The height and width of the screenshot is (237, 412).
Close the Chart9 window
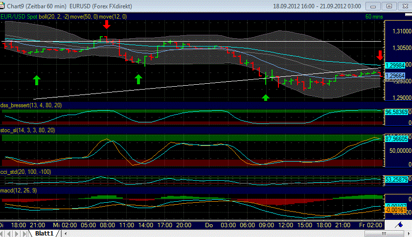click(405, 6)
